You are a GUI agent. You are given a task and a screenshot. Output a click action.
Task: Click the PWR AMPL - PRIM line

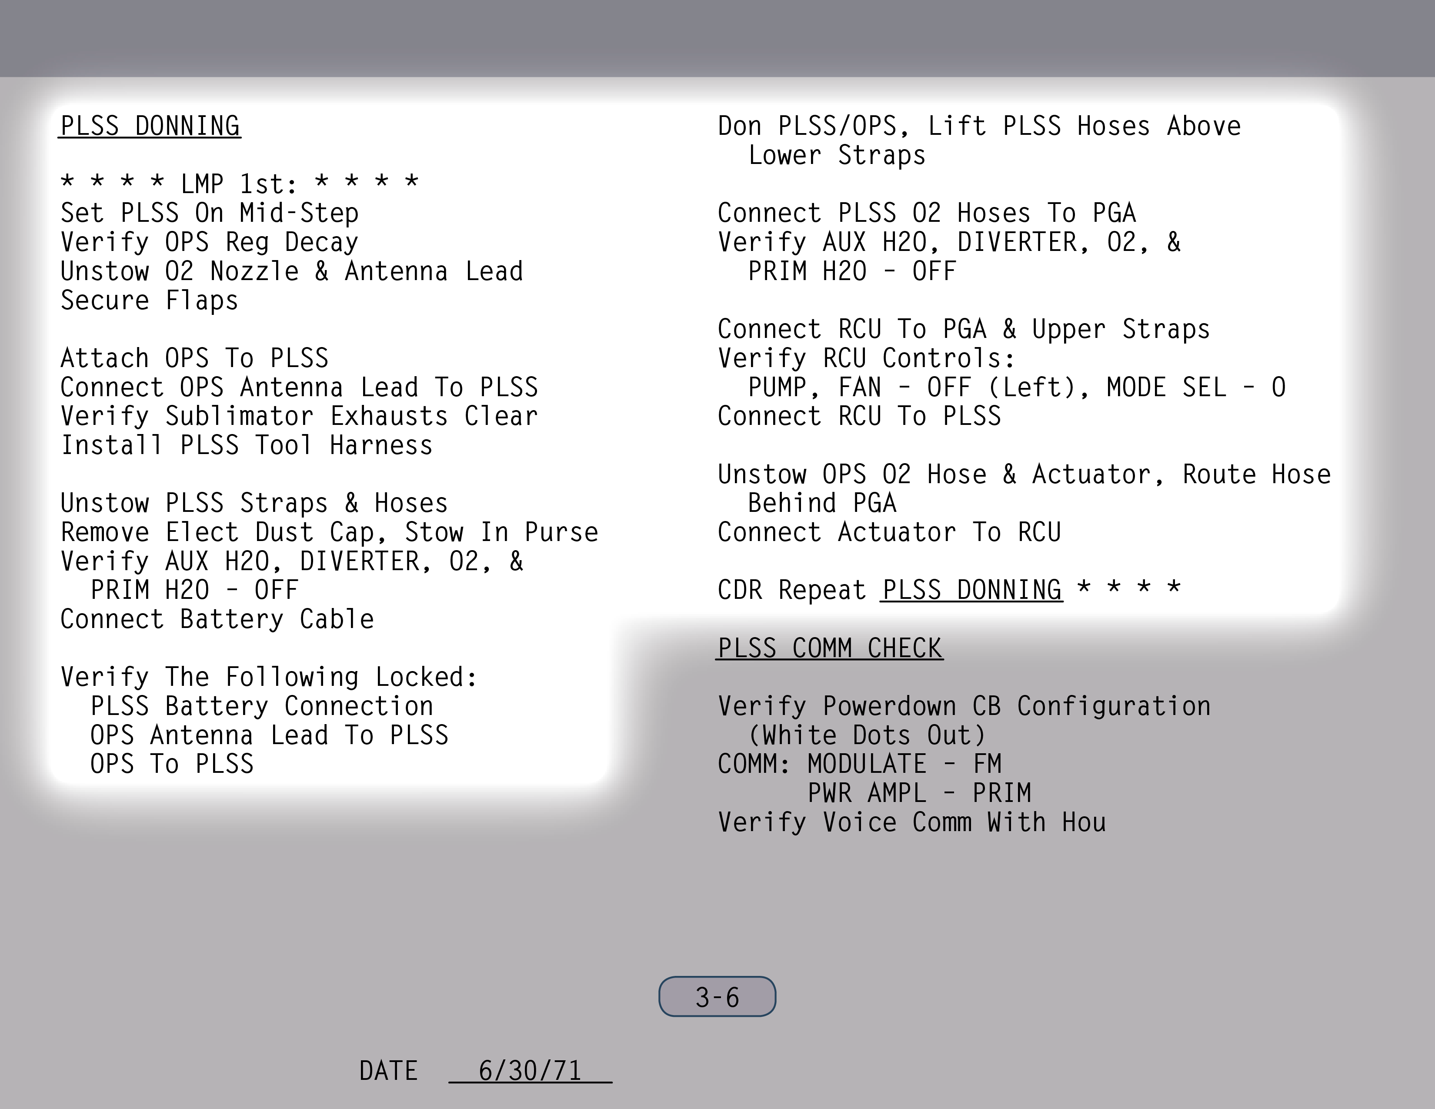click(918, 793)
